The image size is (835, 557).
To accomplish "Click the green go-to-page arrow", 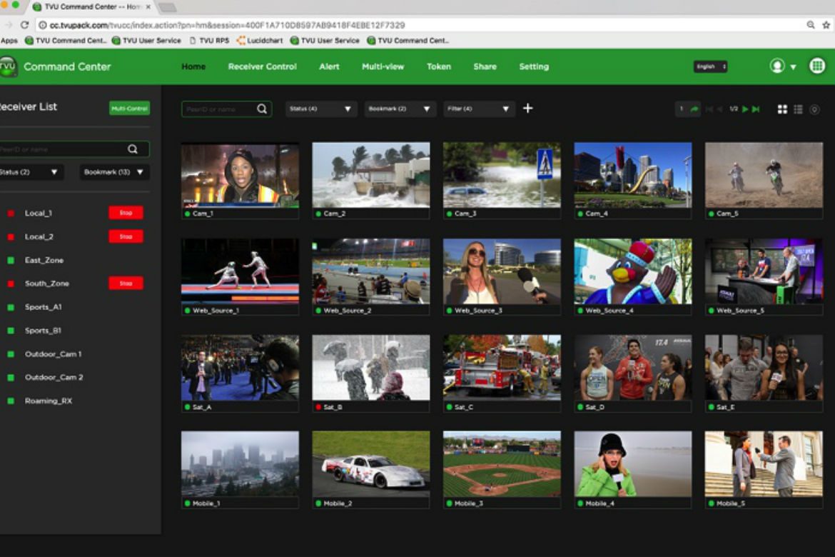I will [694, 109].
